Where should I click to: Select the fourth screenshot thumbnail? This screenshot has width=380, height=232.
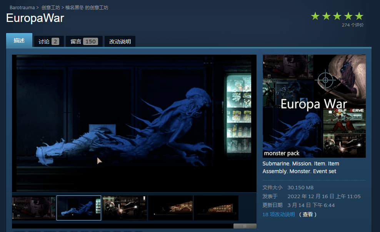170,208
